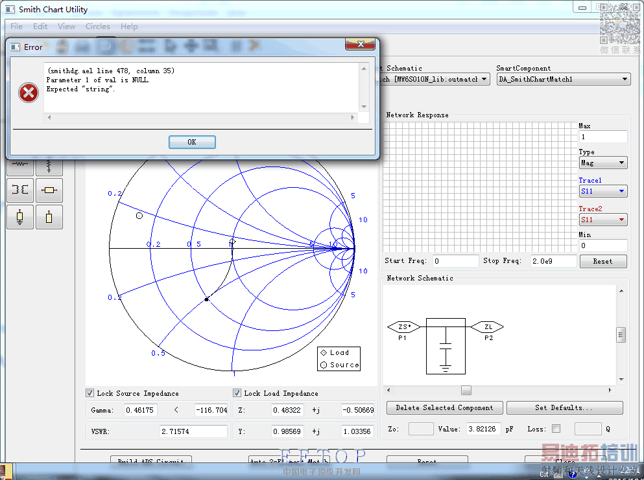Pick the open-circuit stub component
The image size is (644, 480).
pos(49,218)
